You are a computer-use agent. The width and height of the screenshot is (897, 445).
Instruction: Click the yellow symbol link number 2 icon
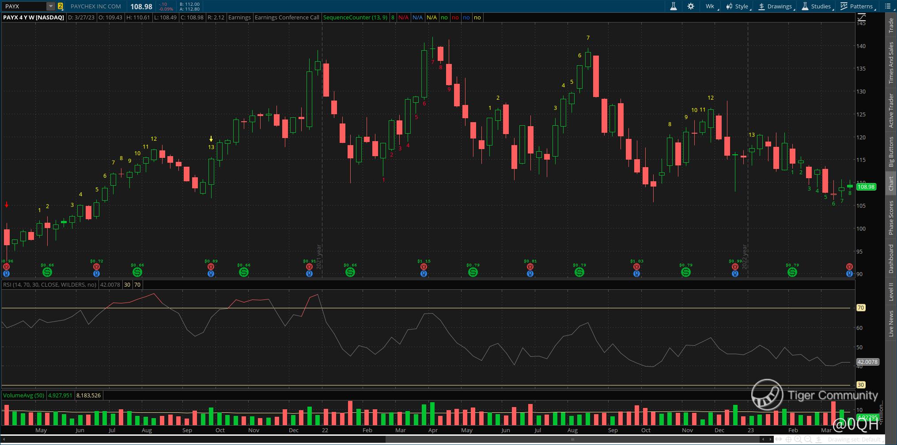[60, 6]
